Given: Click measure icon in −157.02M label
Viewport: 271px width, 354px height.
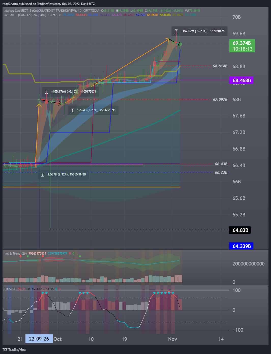Looking at the screenshot, I should click(x=176, y=31).
